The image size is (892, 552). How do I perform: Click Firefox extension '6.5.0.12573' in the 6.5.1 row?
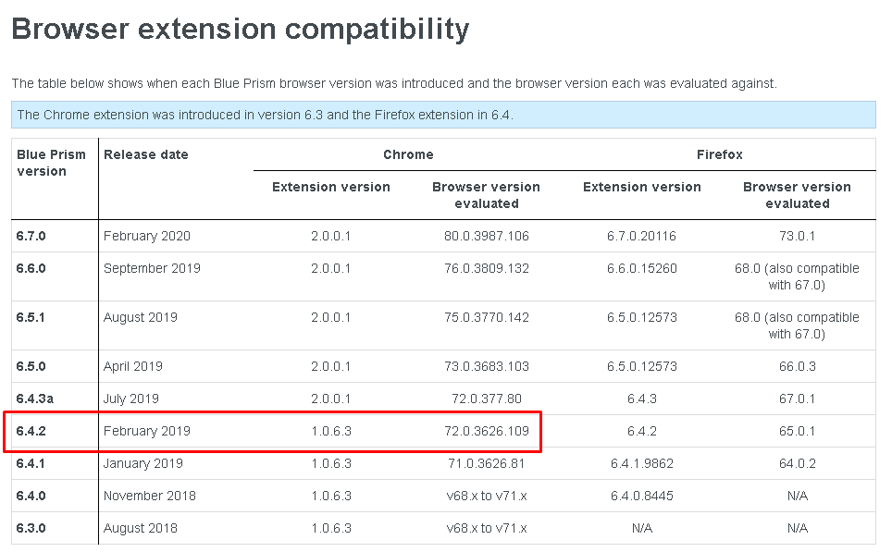pos(641,317)
